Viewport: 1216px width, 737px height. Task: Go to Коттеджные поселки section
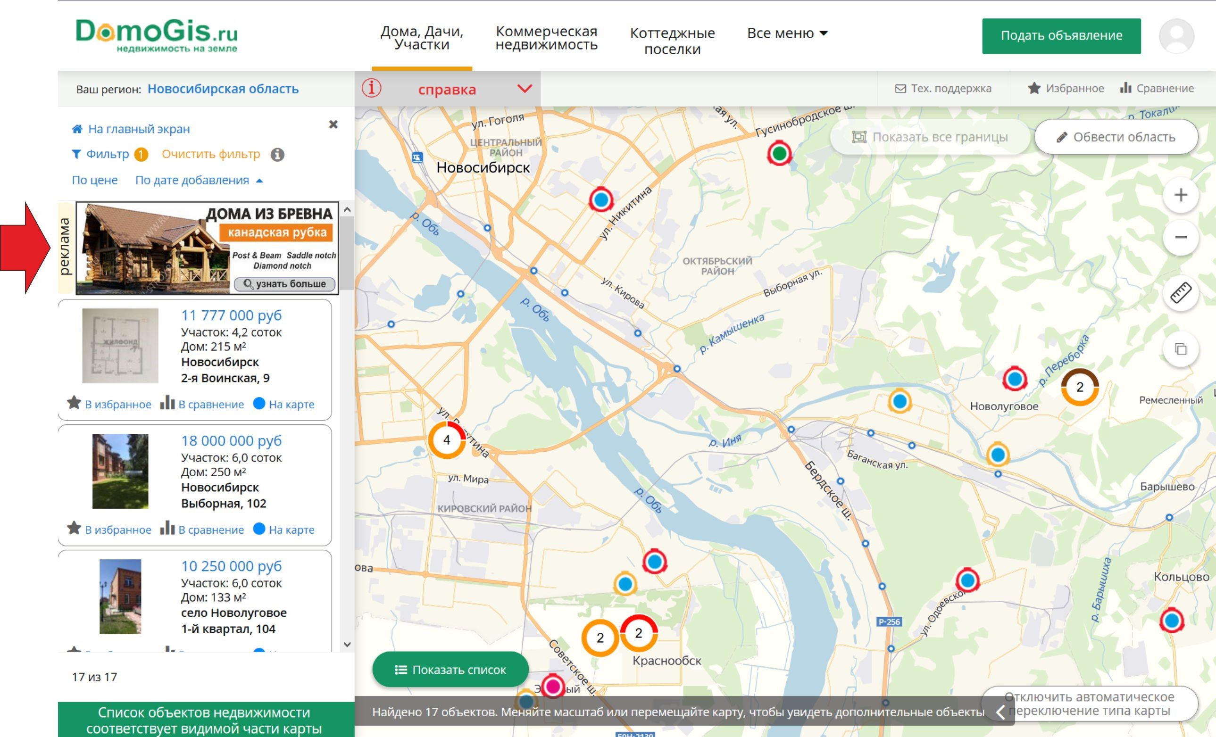click(672, 41)
